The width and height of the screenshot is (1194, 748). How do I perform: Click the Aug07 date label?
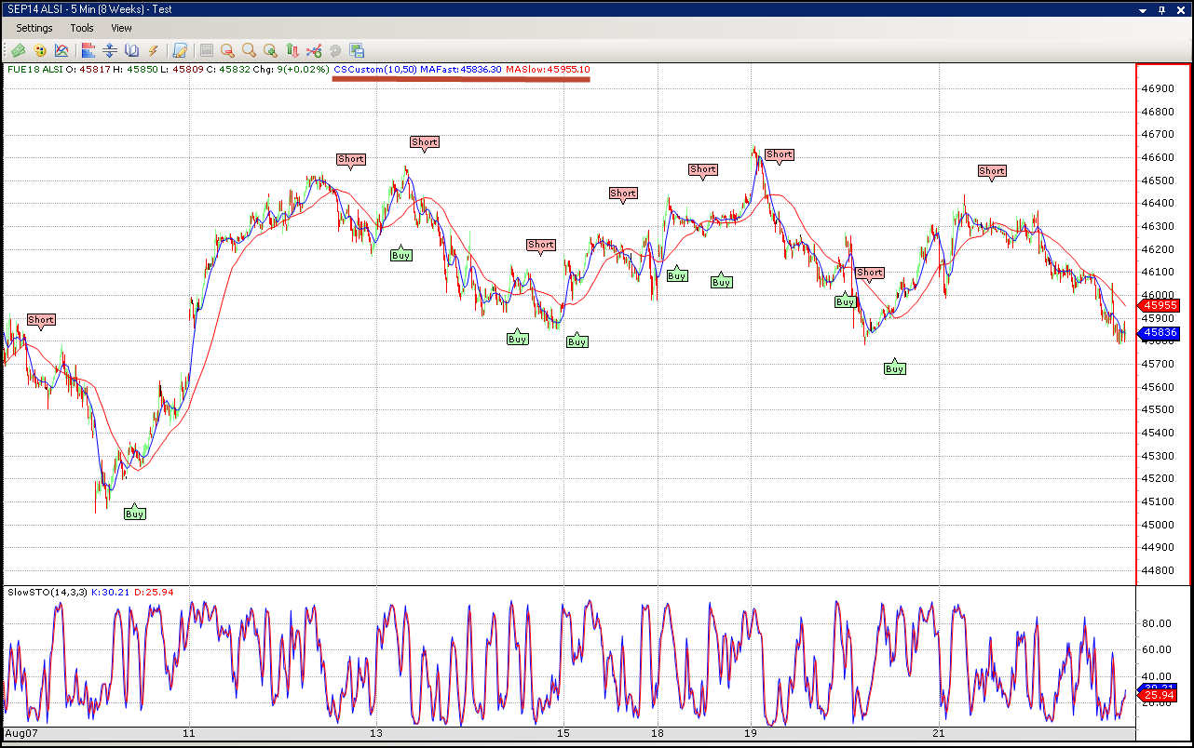pyautogui.click(x=20, y=734)
